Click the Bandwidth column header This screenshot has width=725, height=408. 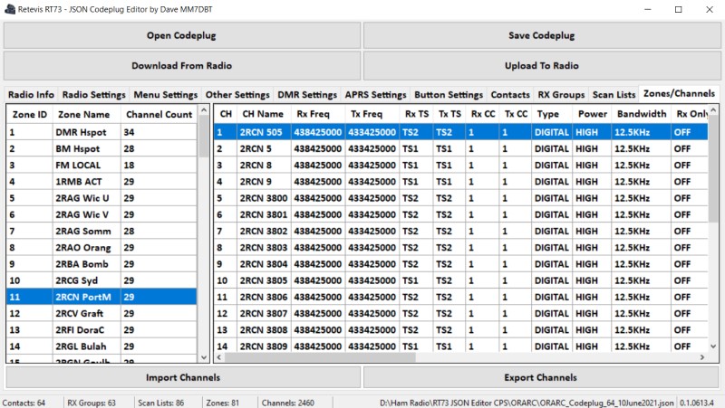642,114
